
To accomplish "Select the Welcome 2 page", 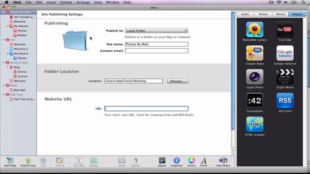I will (x=19, y=49).
